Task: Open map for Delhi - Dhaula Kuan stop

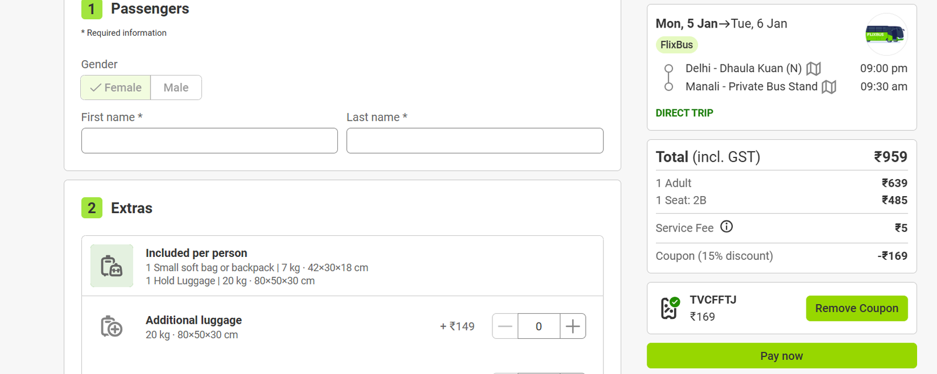Action: pyautogui.click(x=814, y=68)
